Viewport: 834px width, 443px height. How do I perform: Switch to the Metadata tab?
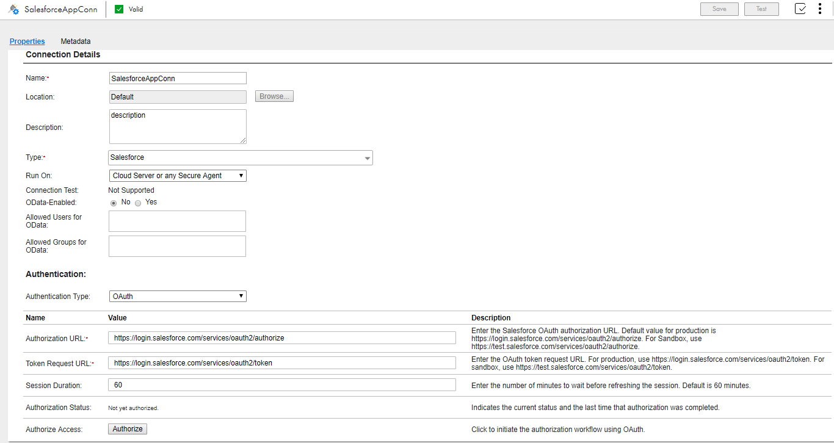(76, 41)
